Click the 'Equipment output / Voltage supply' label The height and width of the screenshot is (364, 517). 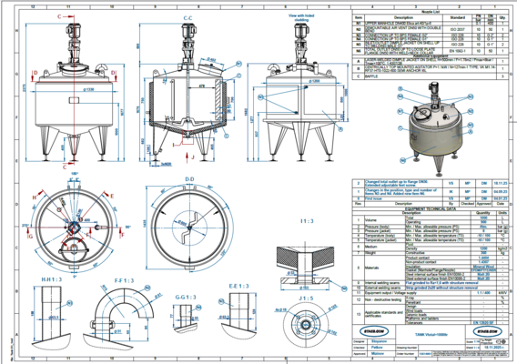[x=390, y=292]
